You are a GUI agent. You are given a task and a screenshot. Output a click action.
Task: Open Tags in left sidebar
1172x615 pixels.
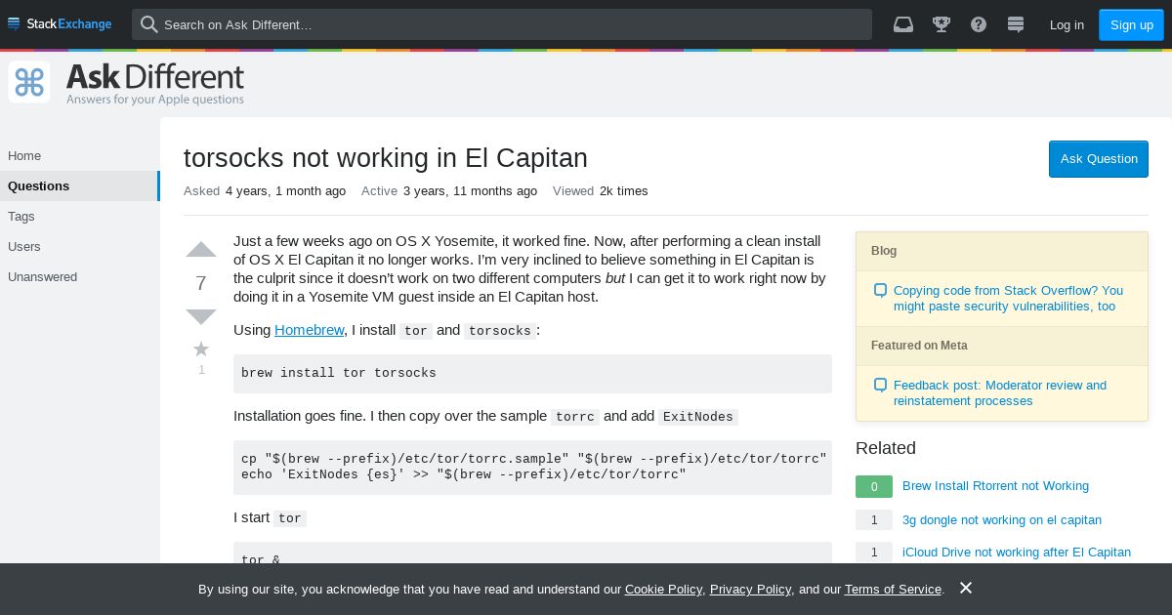(78, 217)
